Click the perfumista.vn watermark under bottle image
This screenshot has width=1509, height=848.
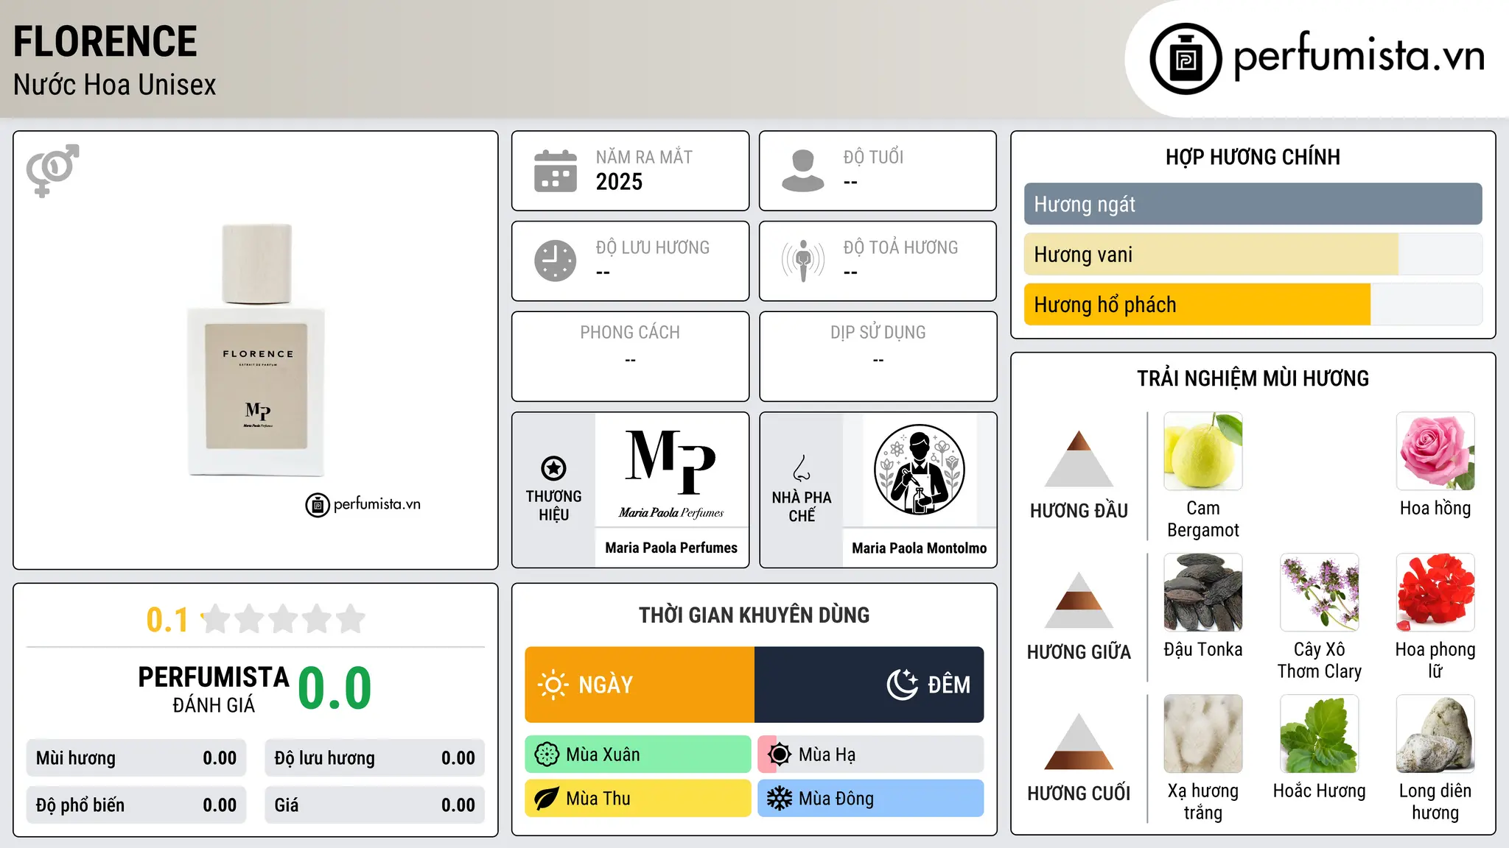[x=363, y=504]
